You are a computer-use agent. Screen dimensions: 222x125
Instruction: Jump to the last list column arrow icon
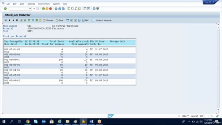(17, 20)
